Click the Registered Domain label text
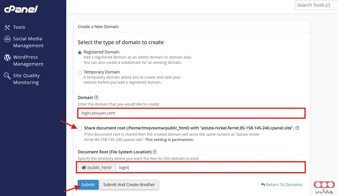The image size is (338, 196). (x=101, y=52)
